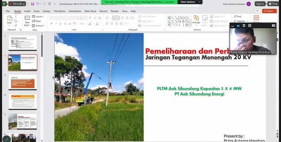Expand the Share button dropdown arrow
This screenshot has width=281, height=142.
[276, 11]
